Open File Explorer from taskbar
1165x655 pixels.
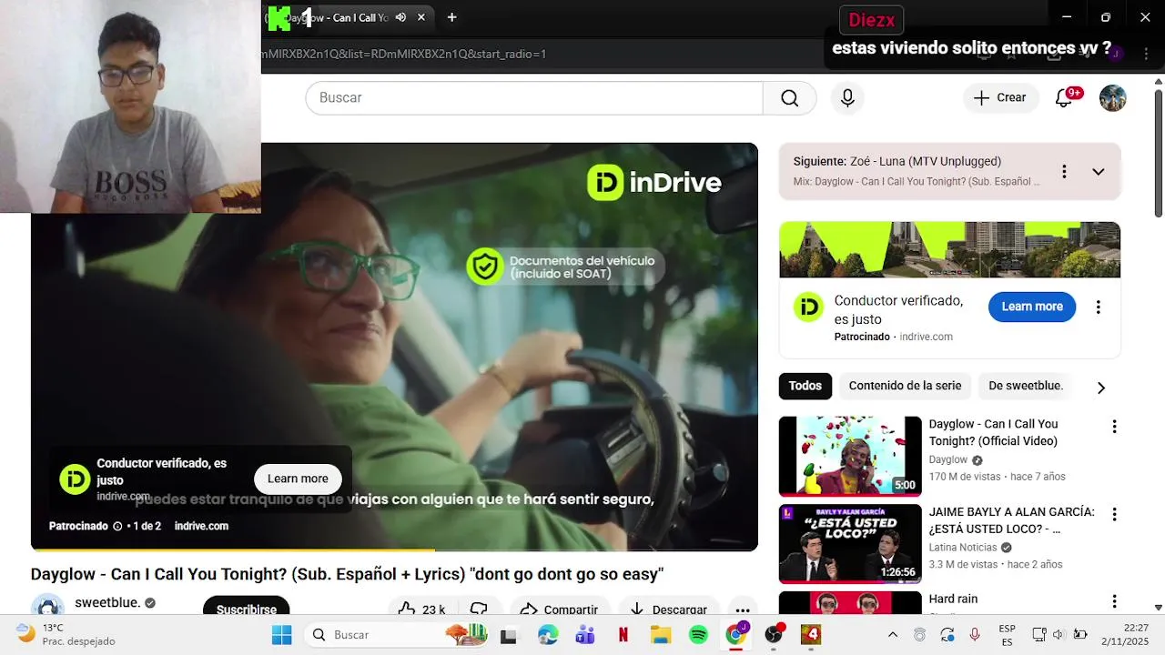660,634
